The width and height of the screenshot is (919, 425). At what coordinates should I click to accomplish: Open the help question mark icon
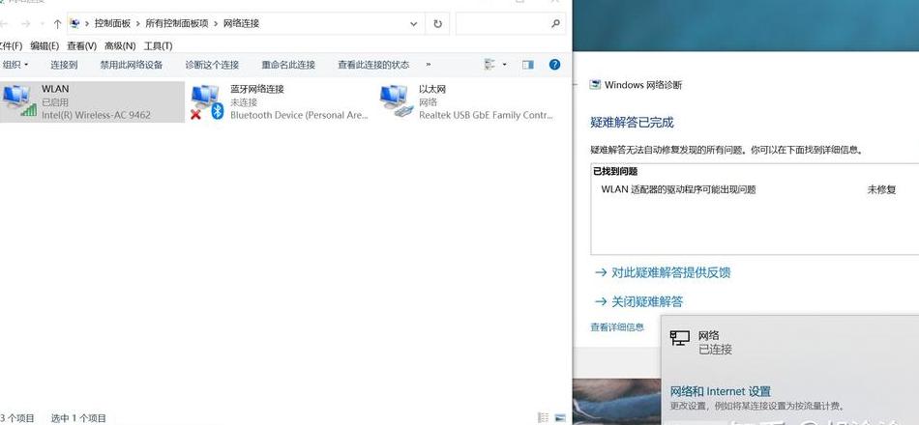(554, 65)
